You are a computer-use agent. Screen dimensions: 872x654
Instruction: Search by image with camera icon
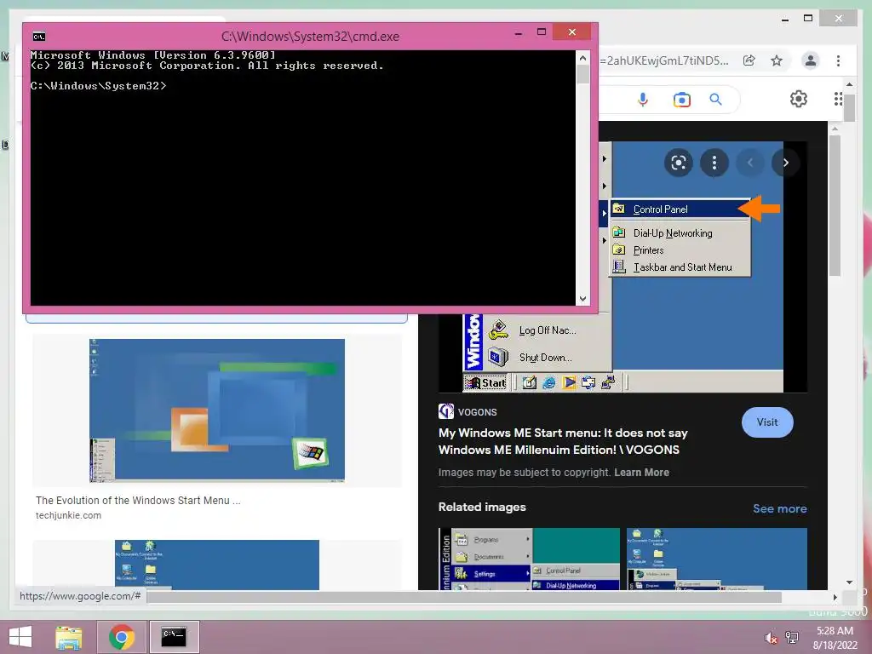(682, 100)
